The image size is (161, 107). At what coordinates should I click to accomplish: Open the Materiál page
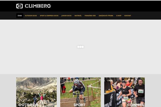(78, 16)
